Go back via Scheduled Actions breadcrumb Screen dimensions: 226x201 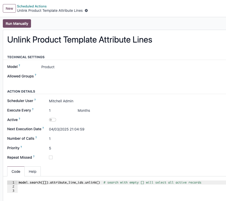pos(32,6)
